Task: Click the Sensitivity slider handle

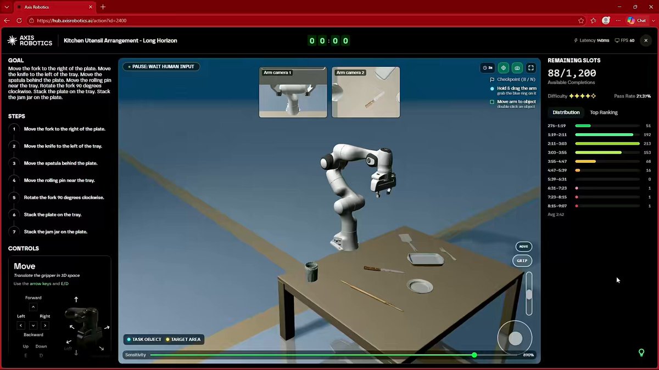Action: pos(474,355)
